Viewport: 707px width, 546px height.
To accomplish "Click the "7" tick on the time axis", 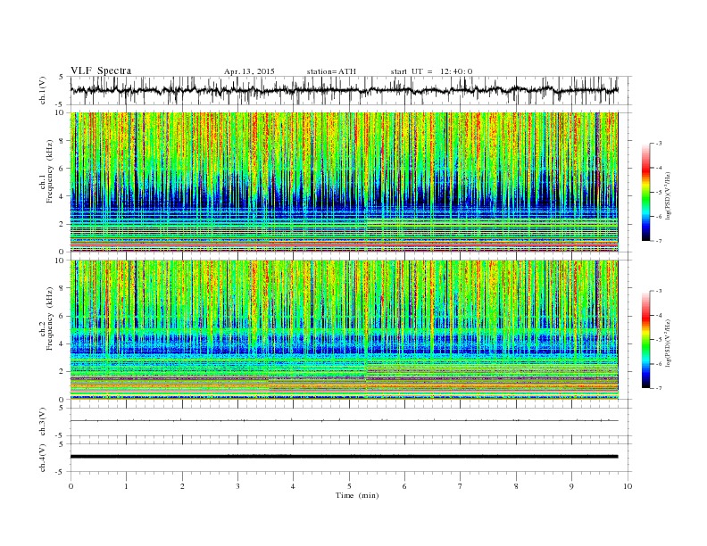I will click(x=461, y=486).
